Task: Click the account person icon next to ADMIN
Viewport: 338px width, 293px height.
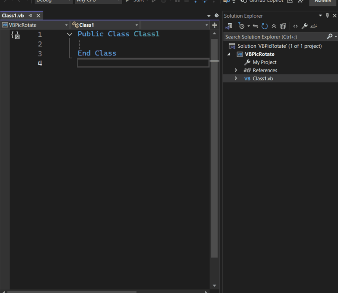Action: (x=300, y=1)
